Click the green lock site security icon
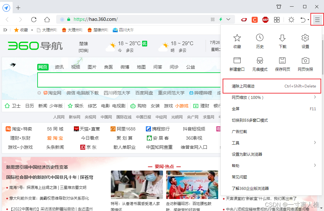324x211 pixels. [x=69, y=19]
